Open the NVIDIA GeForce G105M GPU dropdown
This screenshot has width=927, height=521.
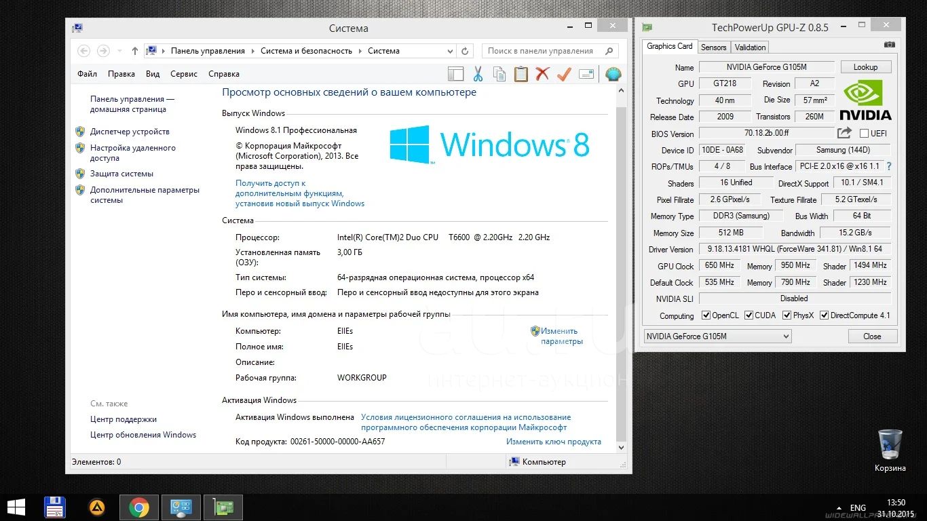pos(717,336)
